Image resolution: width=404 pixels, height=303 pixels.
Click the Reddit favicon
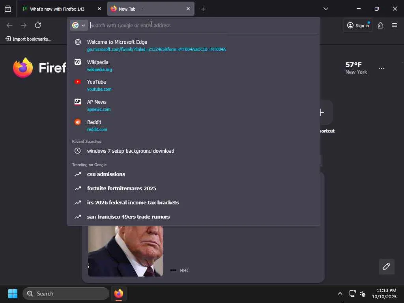click(x=78, y=122)
